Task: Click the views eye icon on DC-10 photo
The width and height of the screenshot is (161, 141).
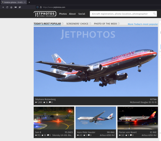Action: 36,102
